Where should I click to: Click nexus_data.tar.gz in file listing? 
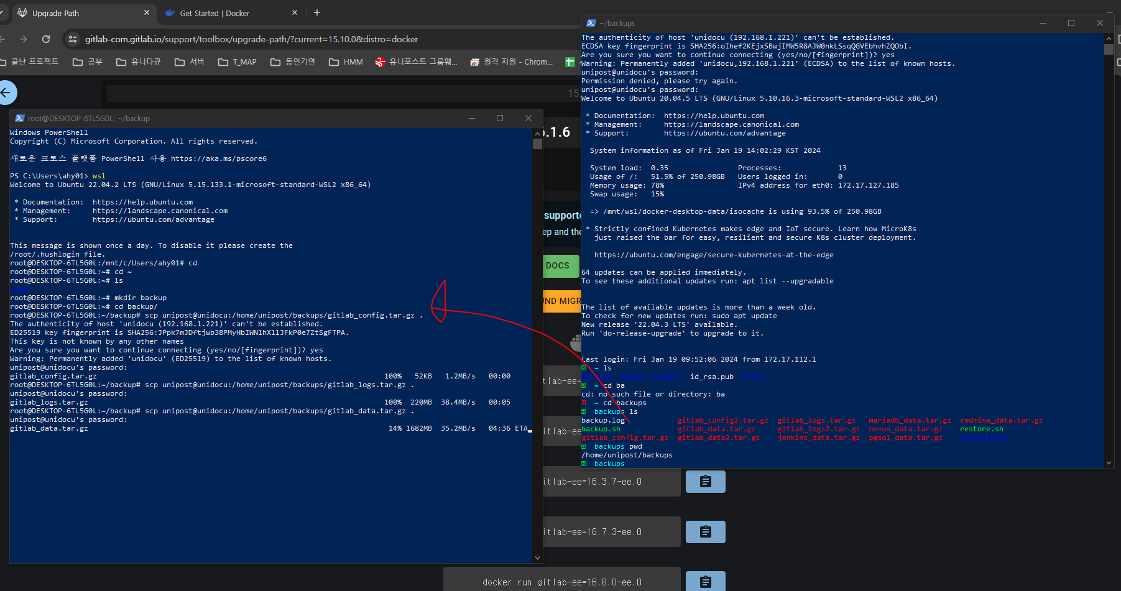[x=905, y=429]
